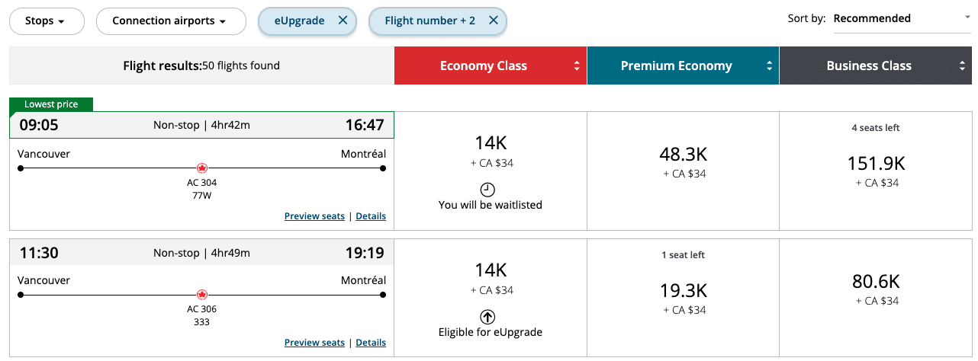Open the Stops filter dropdown
The height and width of the screenshot is (361, 978).
46,21
